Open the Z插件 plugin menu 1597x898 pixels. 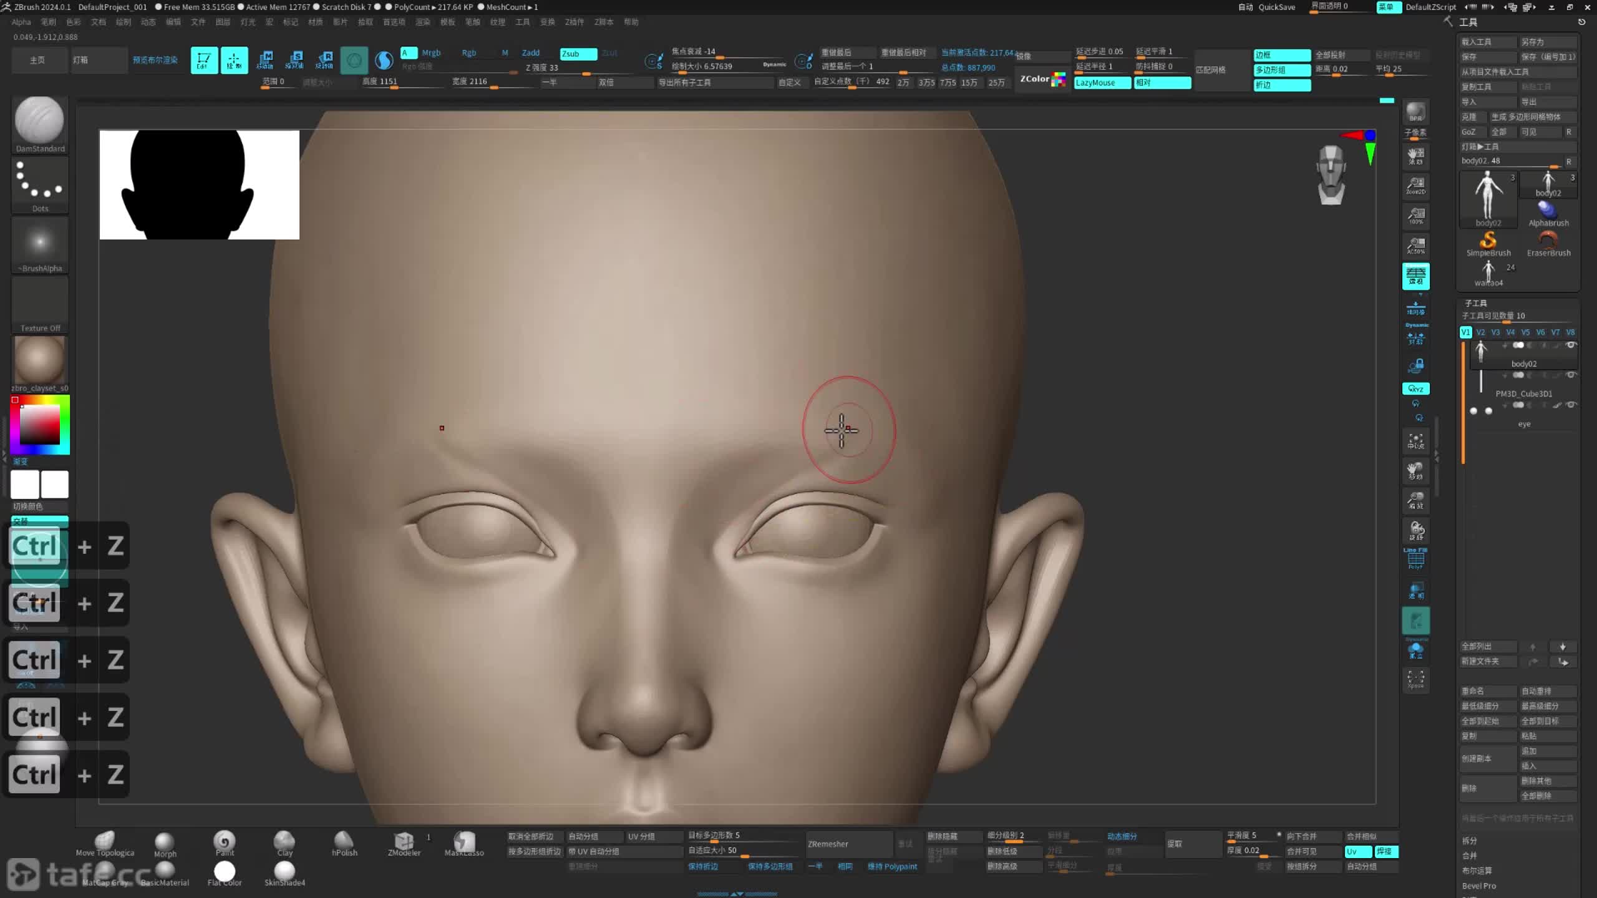(x=575, y=22)
